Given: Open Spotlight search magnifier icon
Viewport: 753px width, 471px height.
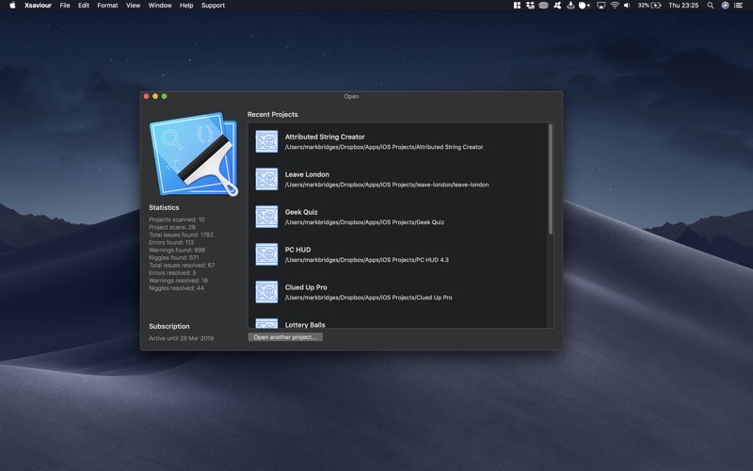Looking at the screenshot, I should tap(711, 6).
